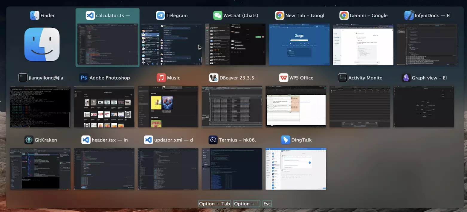
Task: Switch to the Adobe Photoshop thumbnail
Action: pos(104,107)
